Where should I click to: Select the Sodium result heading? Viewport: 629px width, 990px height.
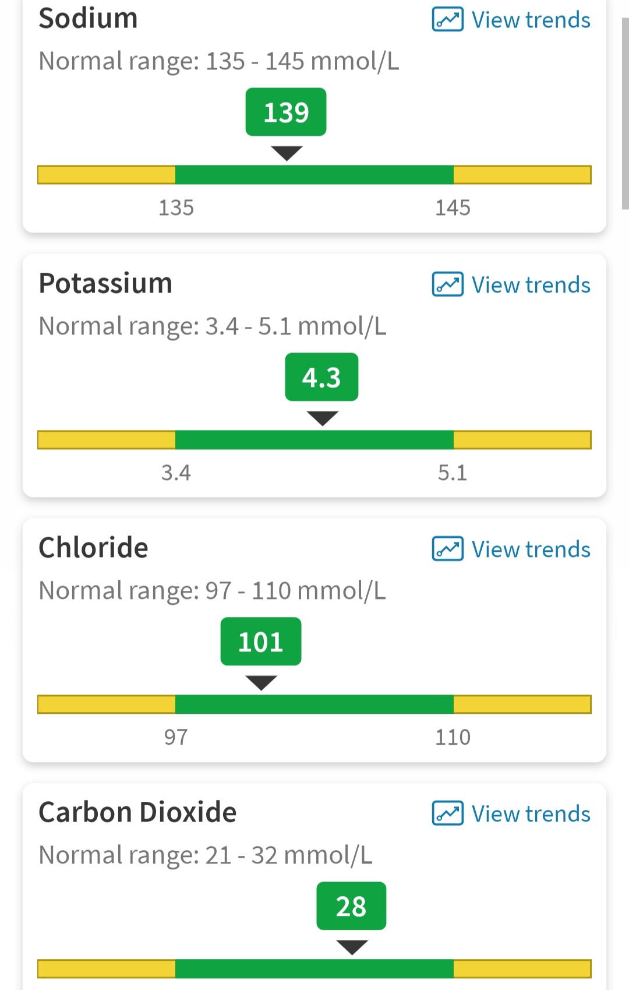coord(89,18)
